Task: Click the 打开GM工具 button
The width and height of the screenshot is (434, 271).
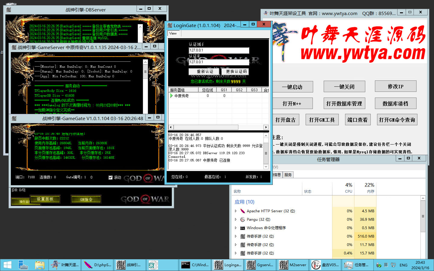Action: point(322,120)
